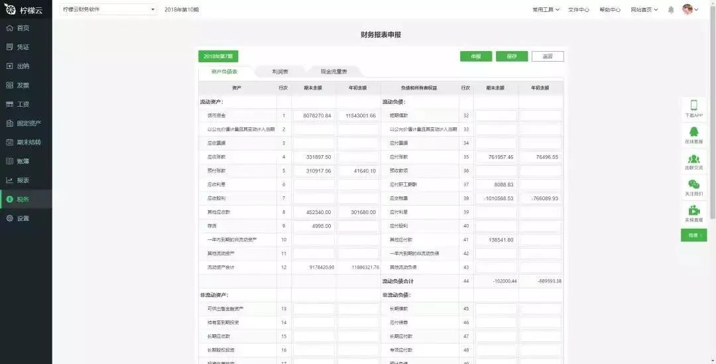The height and width of the screenshot is (364, 716).
Task: Click the 下载APP phone icon
Action: point(693,105)
